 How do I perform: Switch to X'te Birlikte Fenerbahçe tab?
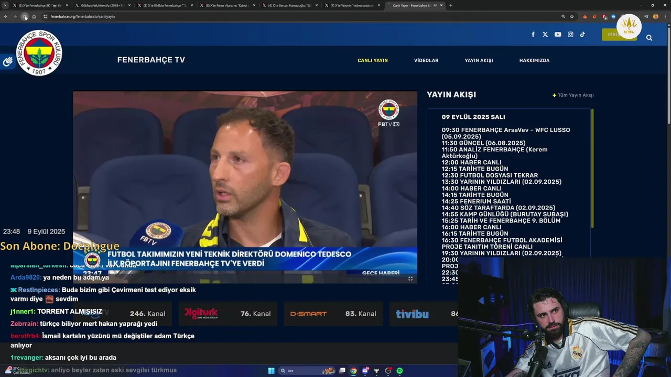pyautogui.click(x=165, y=5)
